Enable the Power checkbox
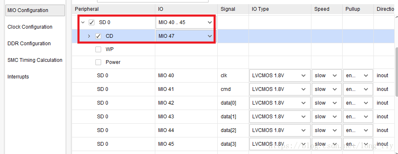The width and height of the screenshot is (398, 154). pos(98,62)
